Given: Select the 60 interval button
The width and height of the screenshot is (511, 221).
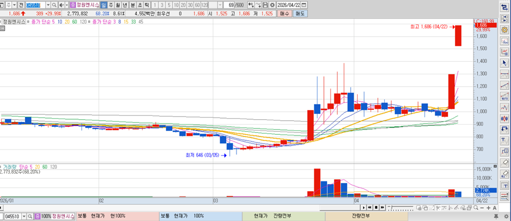Looking at the screenshot, I should [197, 5].
